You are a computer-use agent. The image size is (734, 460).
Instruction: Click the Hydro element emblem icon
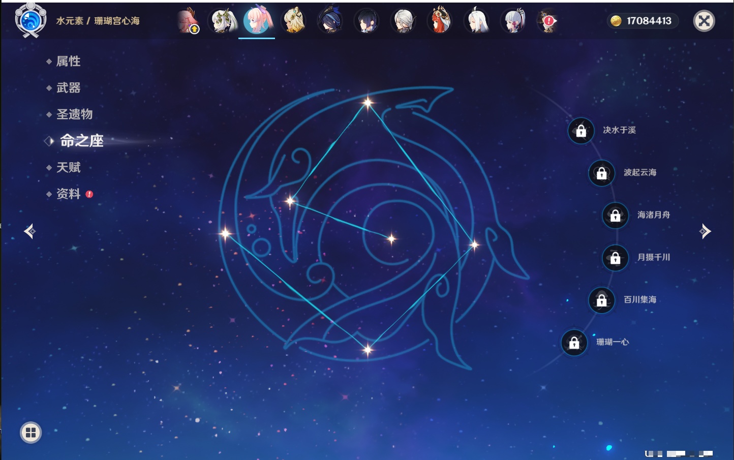coord(30,20)
